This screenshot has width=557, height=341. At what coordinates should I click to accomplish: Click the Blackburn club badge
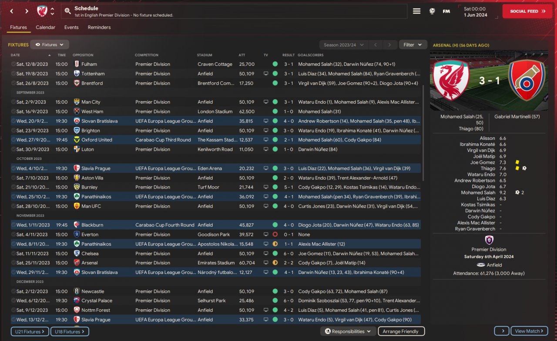[x=77, y=225]
